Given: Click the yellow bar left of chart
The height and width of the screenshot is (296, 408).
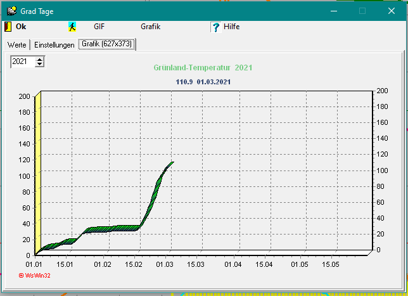Looking at the screenshot, I should tap(38, 171).
